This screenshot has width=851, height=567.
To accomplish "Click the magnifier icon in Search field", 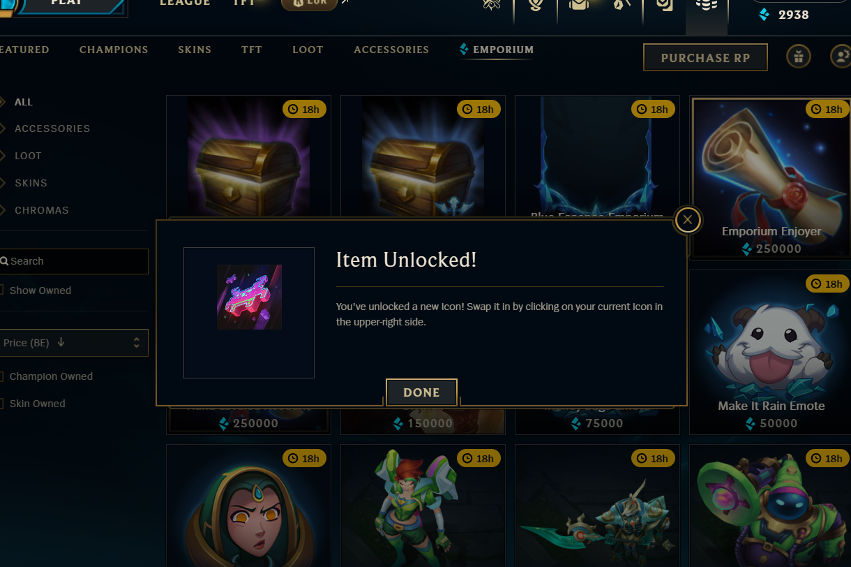I will pos(4,261).
